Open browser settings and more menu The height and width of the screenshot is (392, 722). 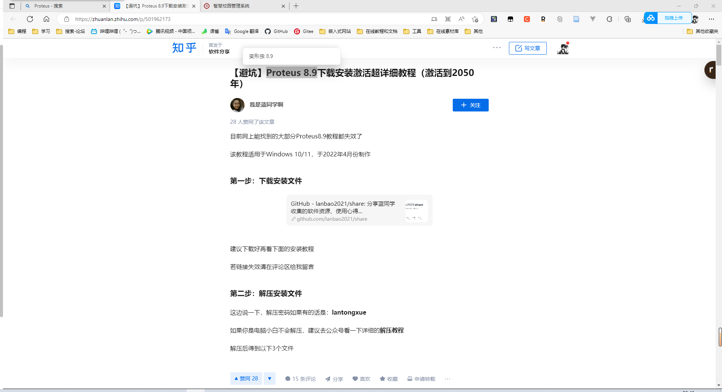pyautogui.click(x=712, y=19)
